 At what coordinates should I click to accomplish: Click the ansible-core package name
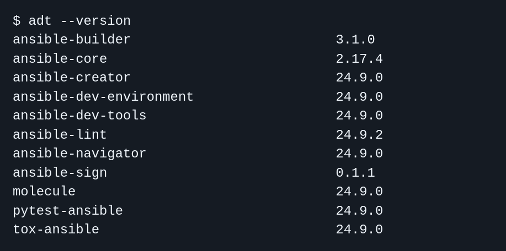[x=60, y=59]
